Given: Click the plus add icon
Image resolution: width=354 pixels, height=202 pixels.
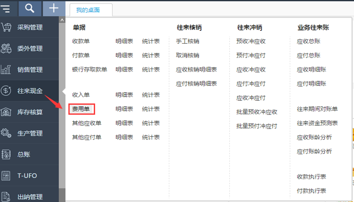Looking at the screenshot, I should click(54, 8).
